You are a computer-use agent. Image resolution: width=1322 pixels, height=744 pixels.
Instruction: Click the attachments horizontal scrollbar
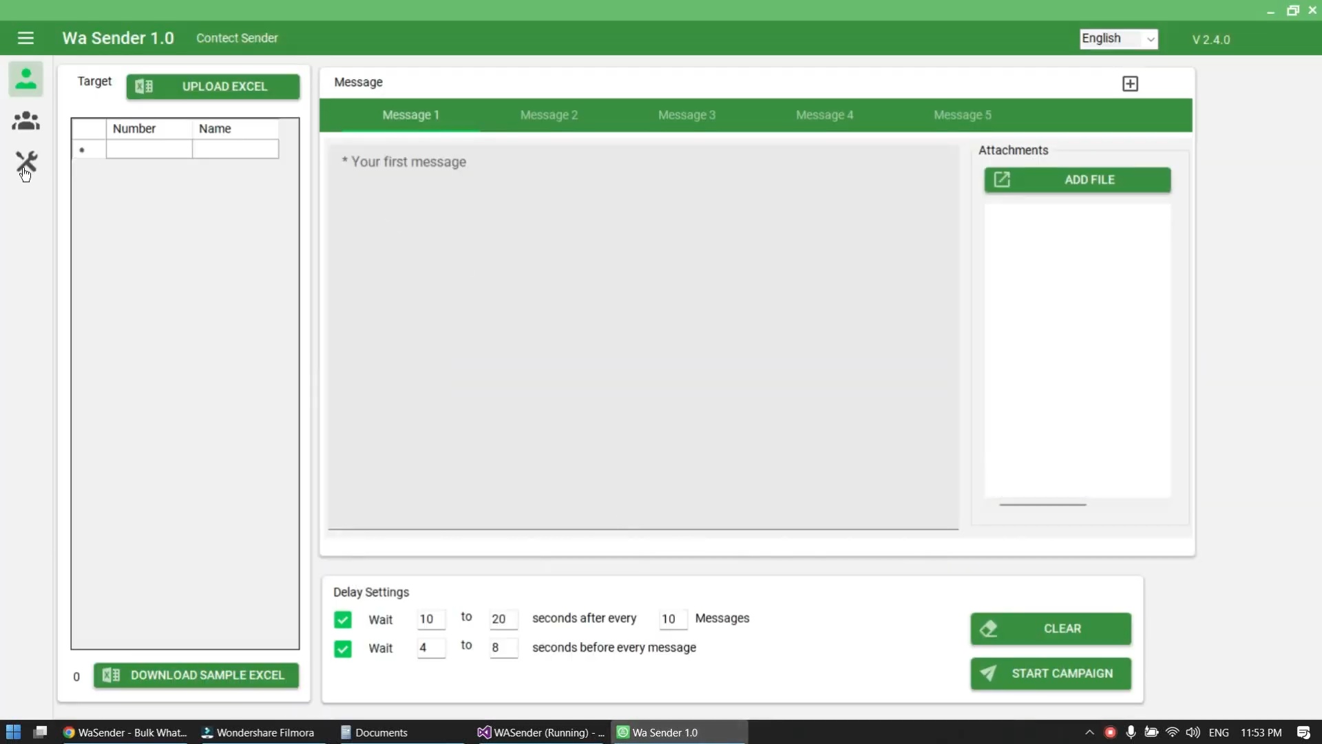tap(1042, 504)
